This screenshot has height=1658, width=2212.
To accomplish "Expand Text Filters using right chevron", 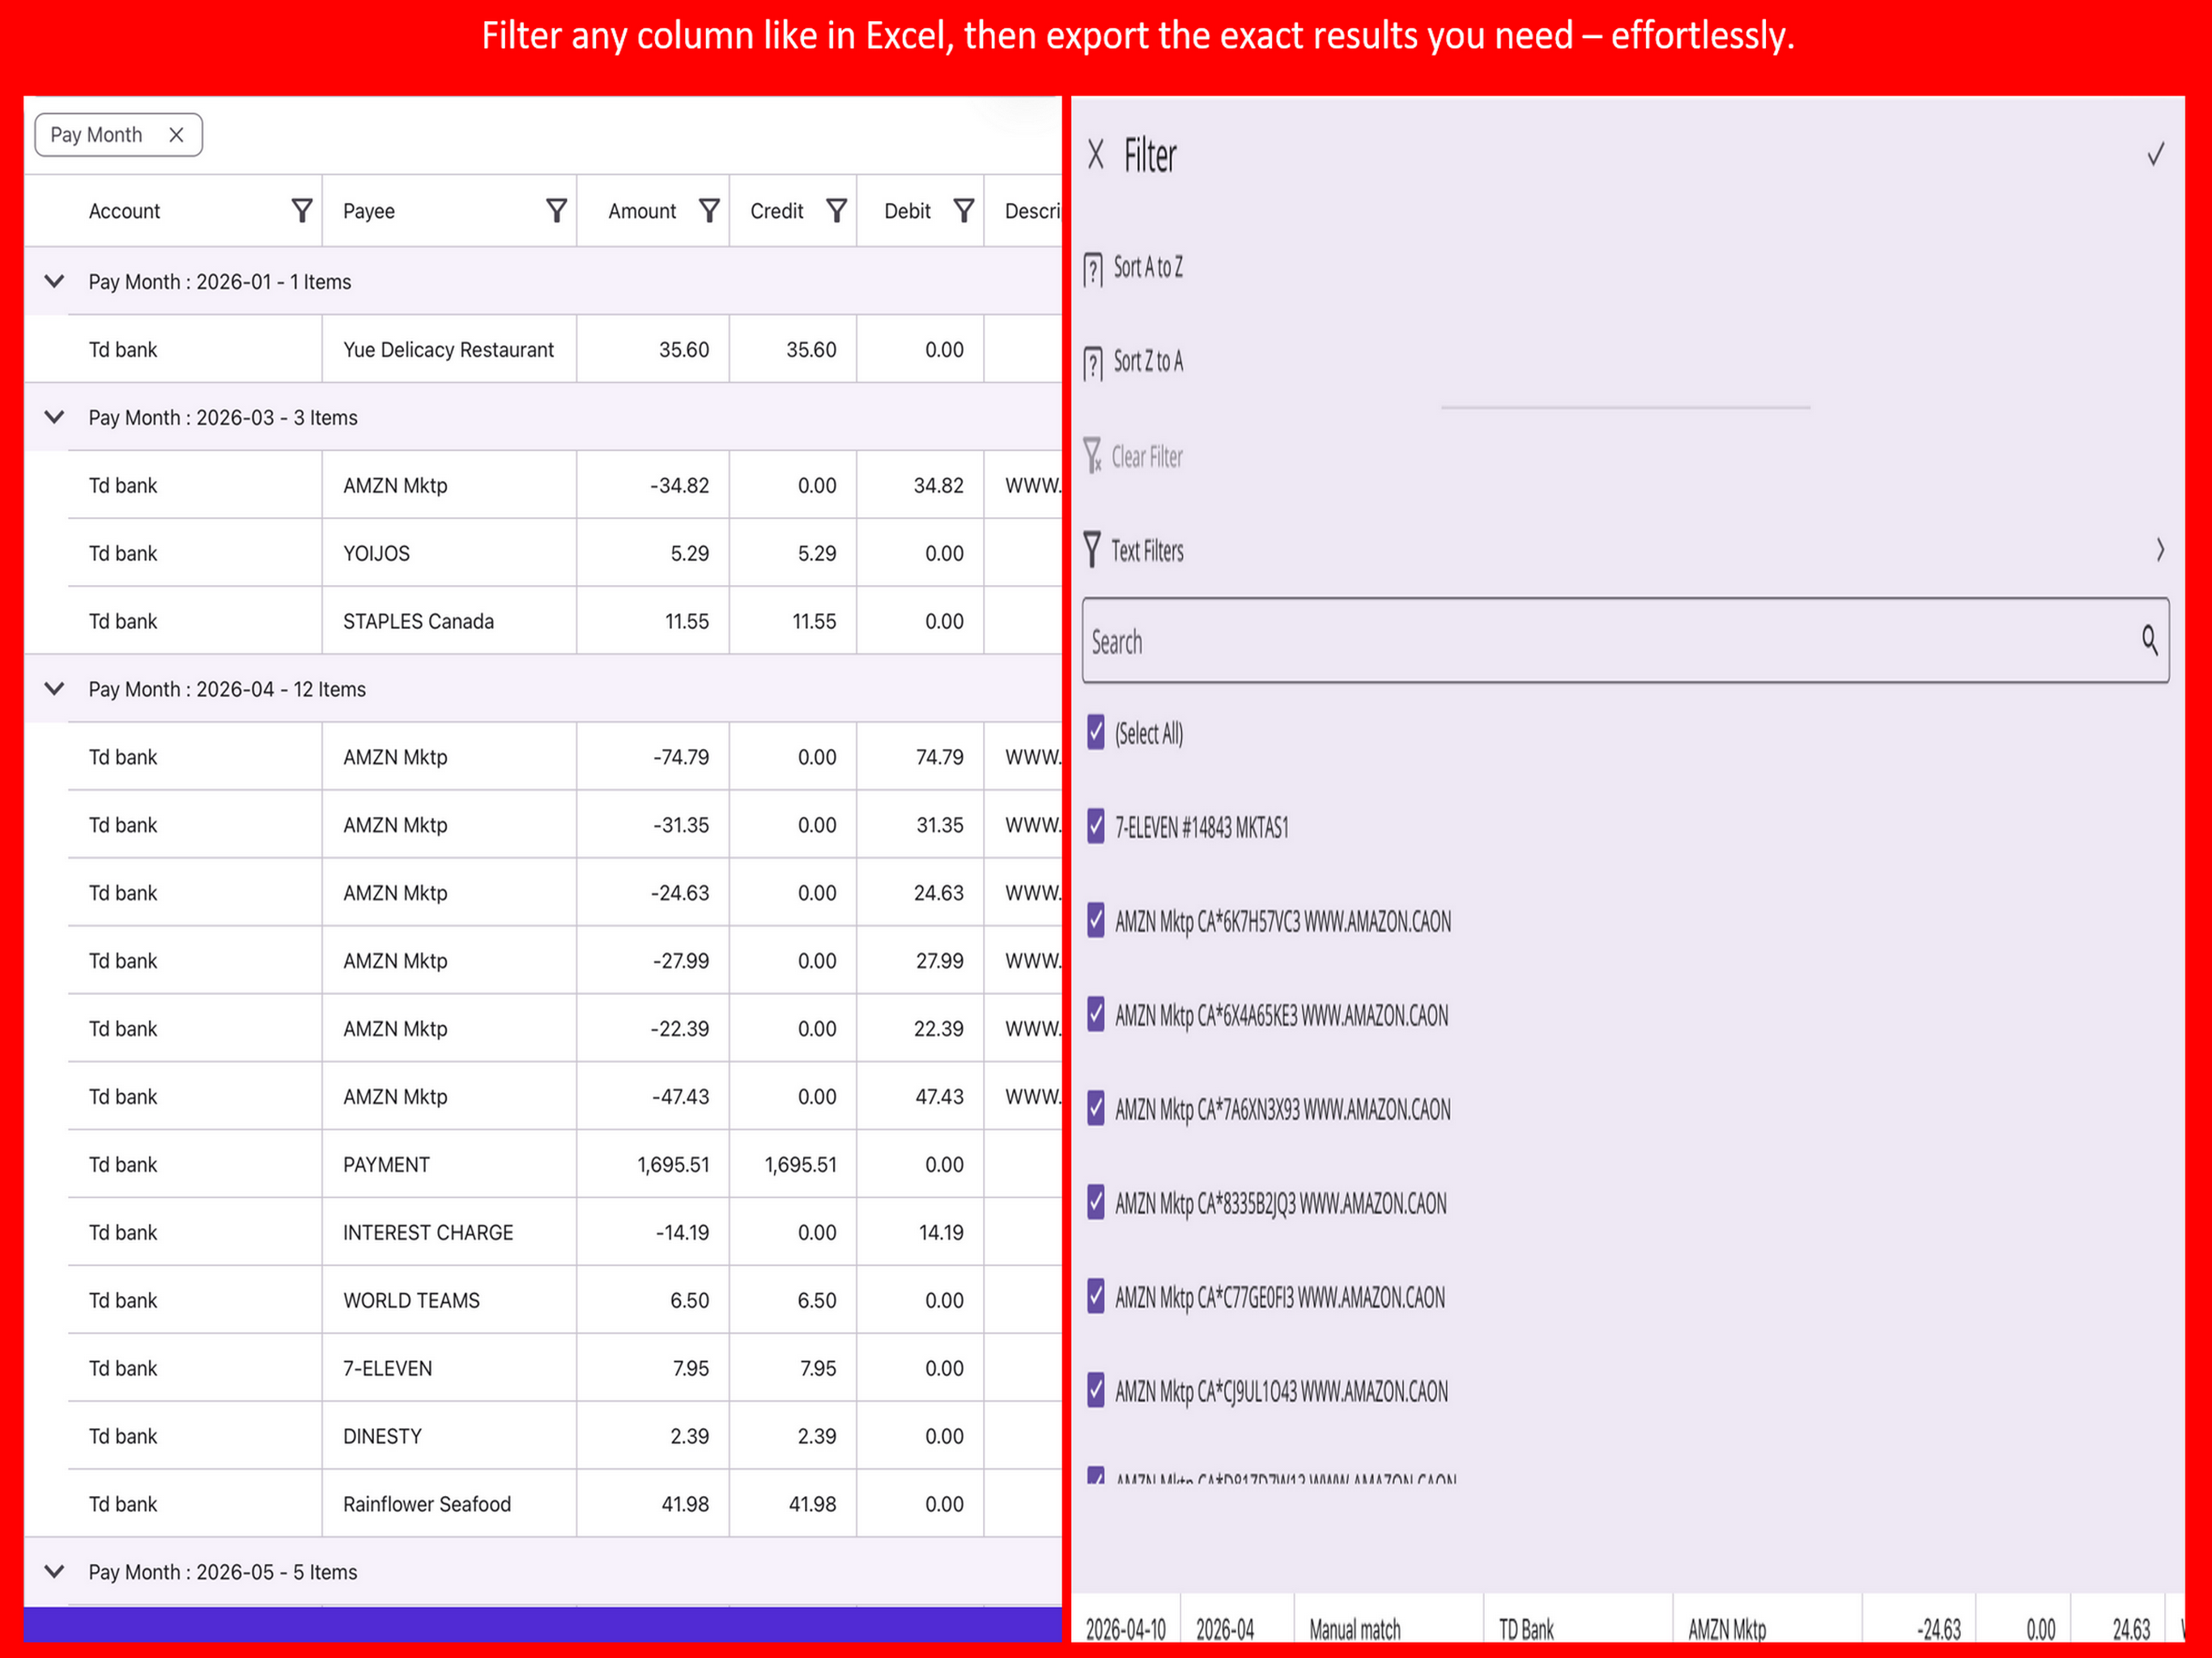I will tap(2159, 550).
